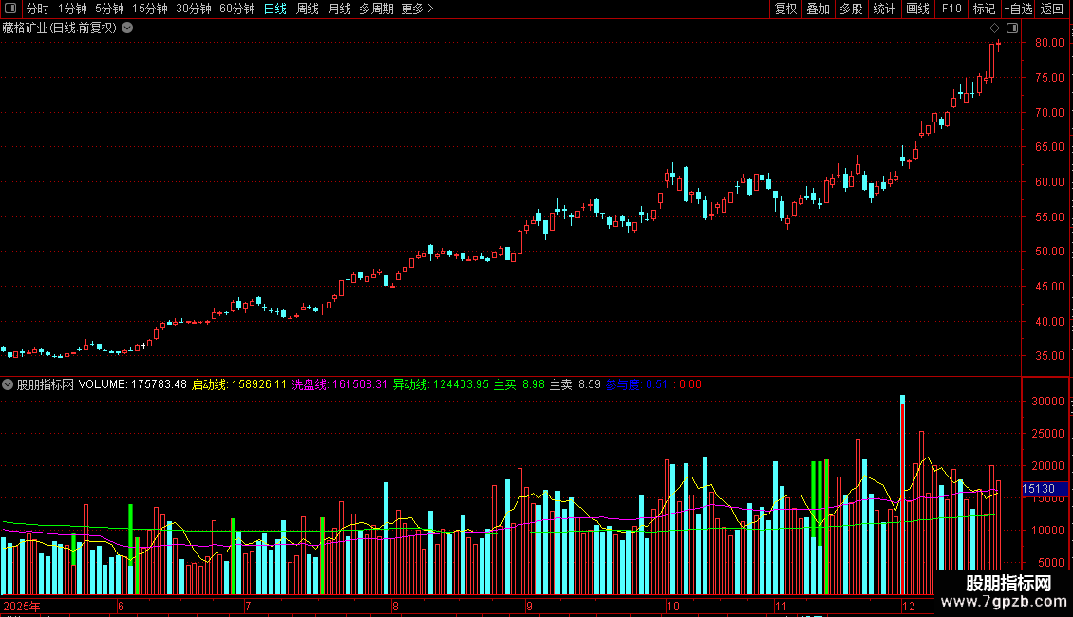Click the 30000 volume axis label
Screen dimensions: 1073x617
click(1047, 402)
